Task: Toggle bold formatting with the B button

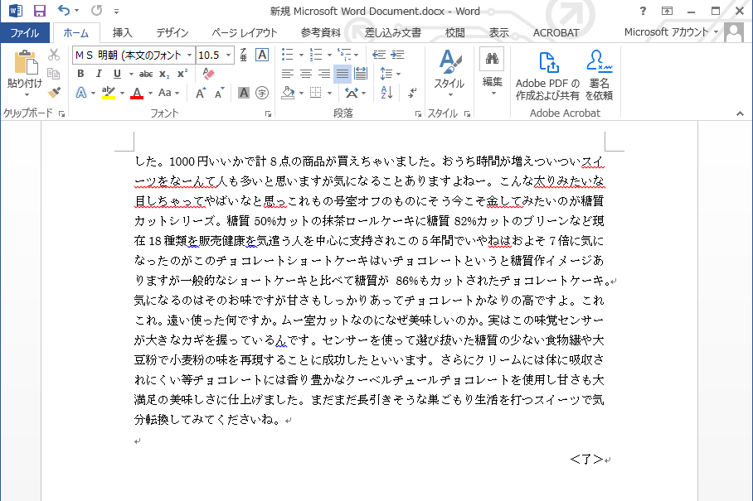Action: click(x=80, y=73)
